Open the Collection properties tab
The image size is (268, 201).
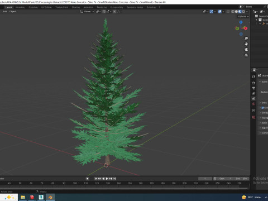(253, 111)
